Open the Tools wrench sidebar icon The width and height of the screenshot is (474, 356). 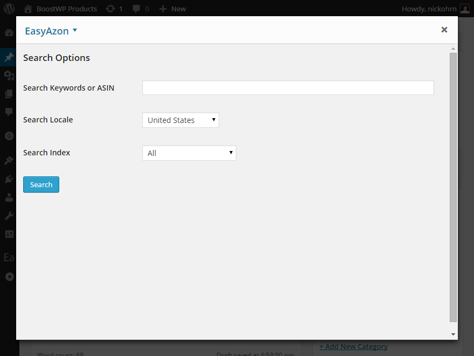click(x=9, y=216)
